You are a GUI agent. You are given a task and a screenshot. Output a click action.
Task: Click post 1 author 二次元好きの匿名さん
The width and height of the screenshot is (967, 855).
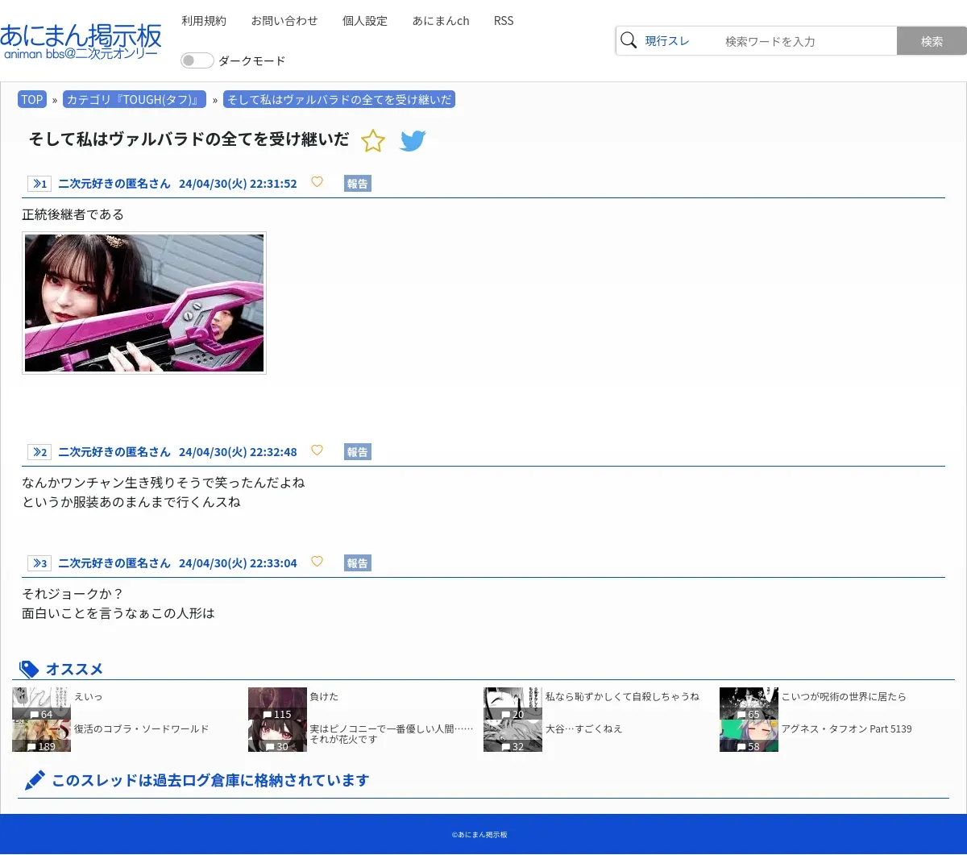(114, 184)
